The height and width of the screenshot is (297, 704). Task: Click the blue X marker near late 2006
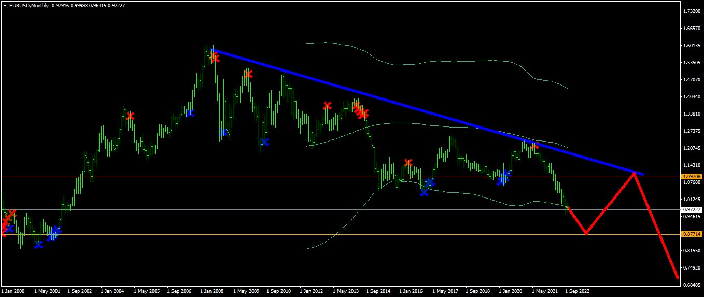click(190, 112)
